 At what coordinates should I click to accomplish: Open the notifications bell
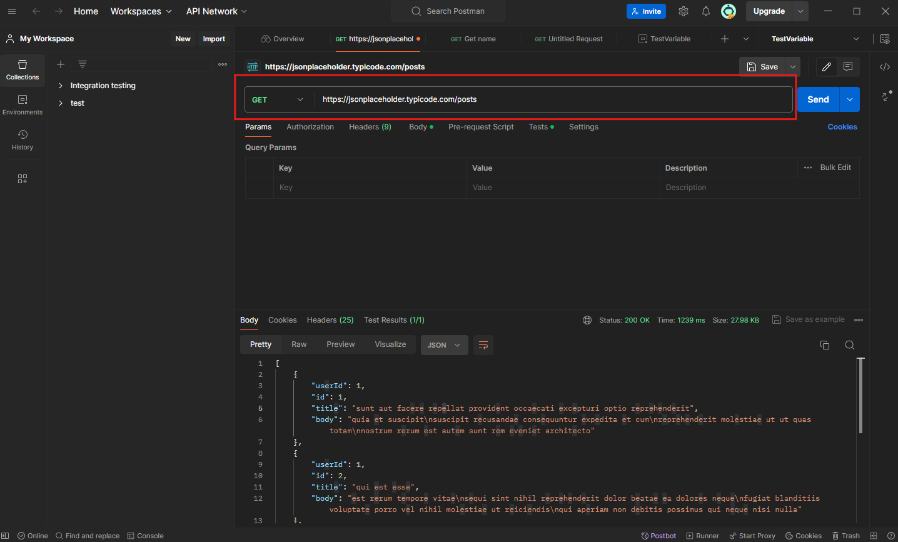click(706, 11)
